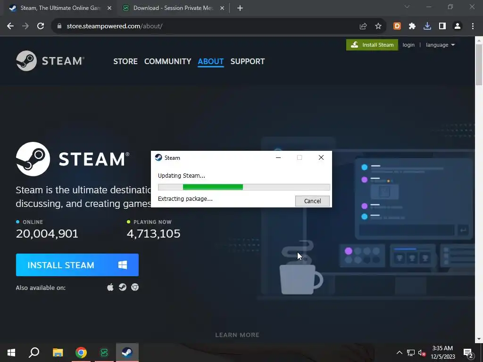Image resolution: width=483 pixels, height=362 pixels.
Task: Click the clock showing 3:35 AM
Action: [x=442, y=348]
